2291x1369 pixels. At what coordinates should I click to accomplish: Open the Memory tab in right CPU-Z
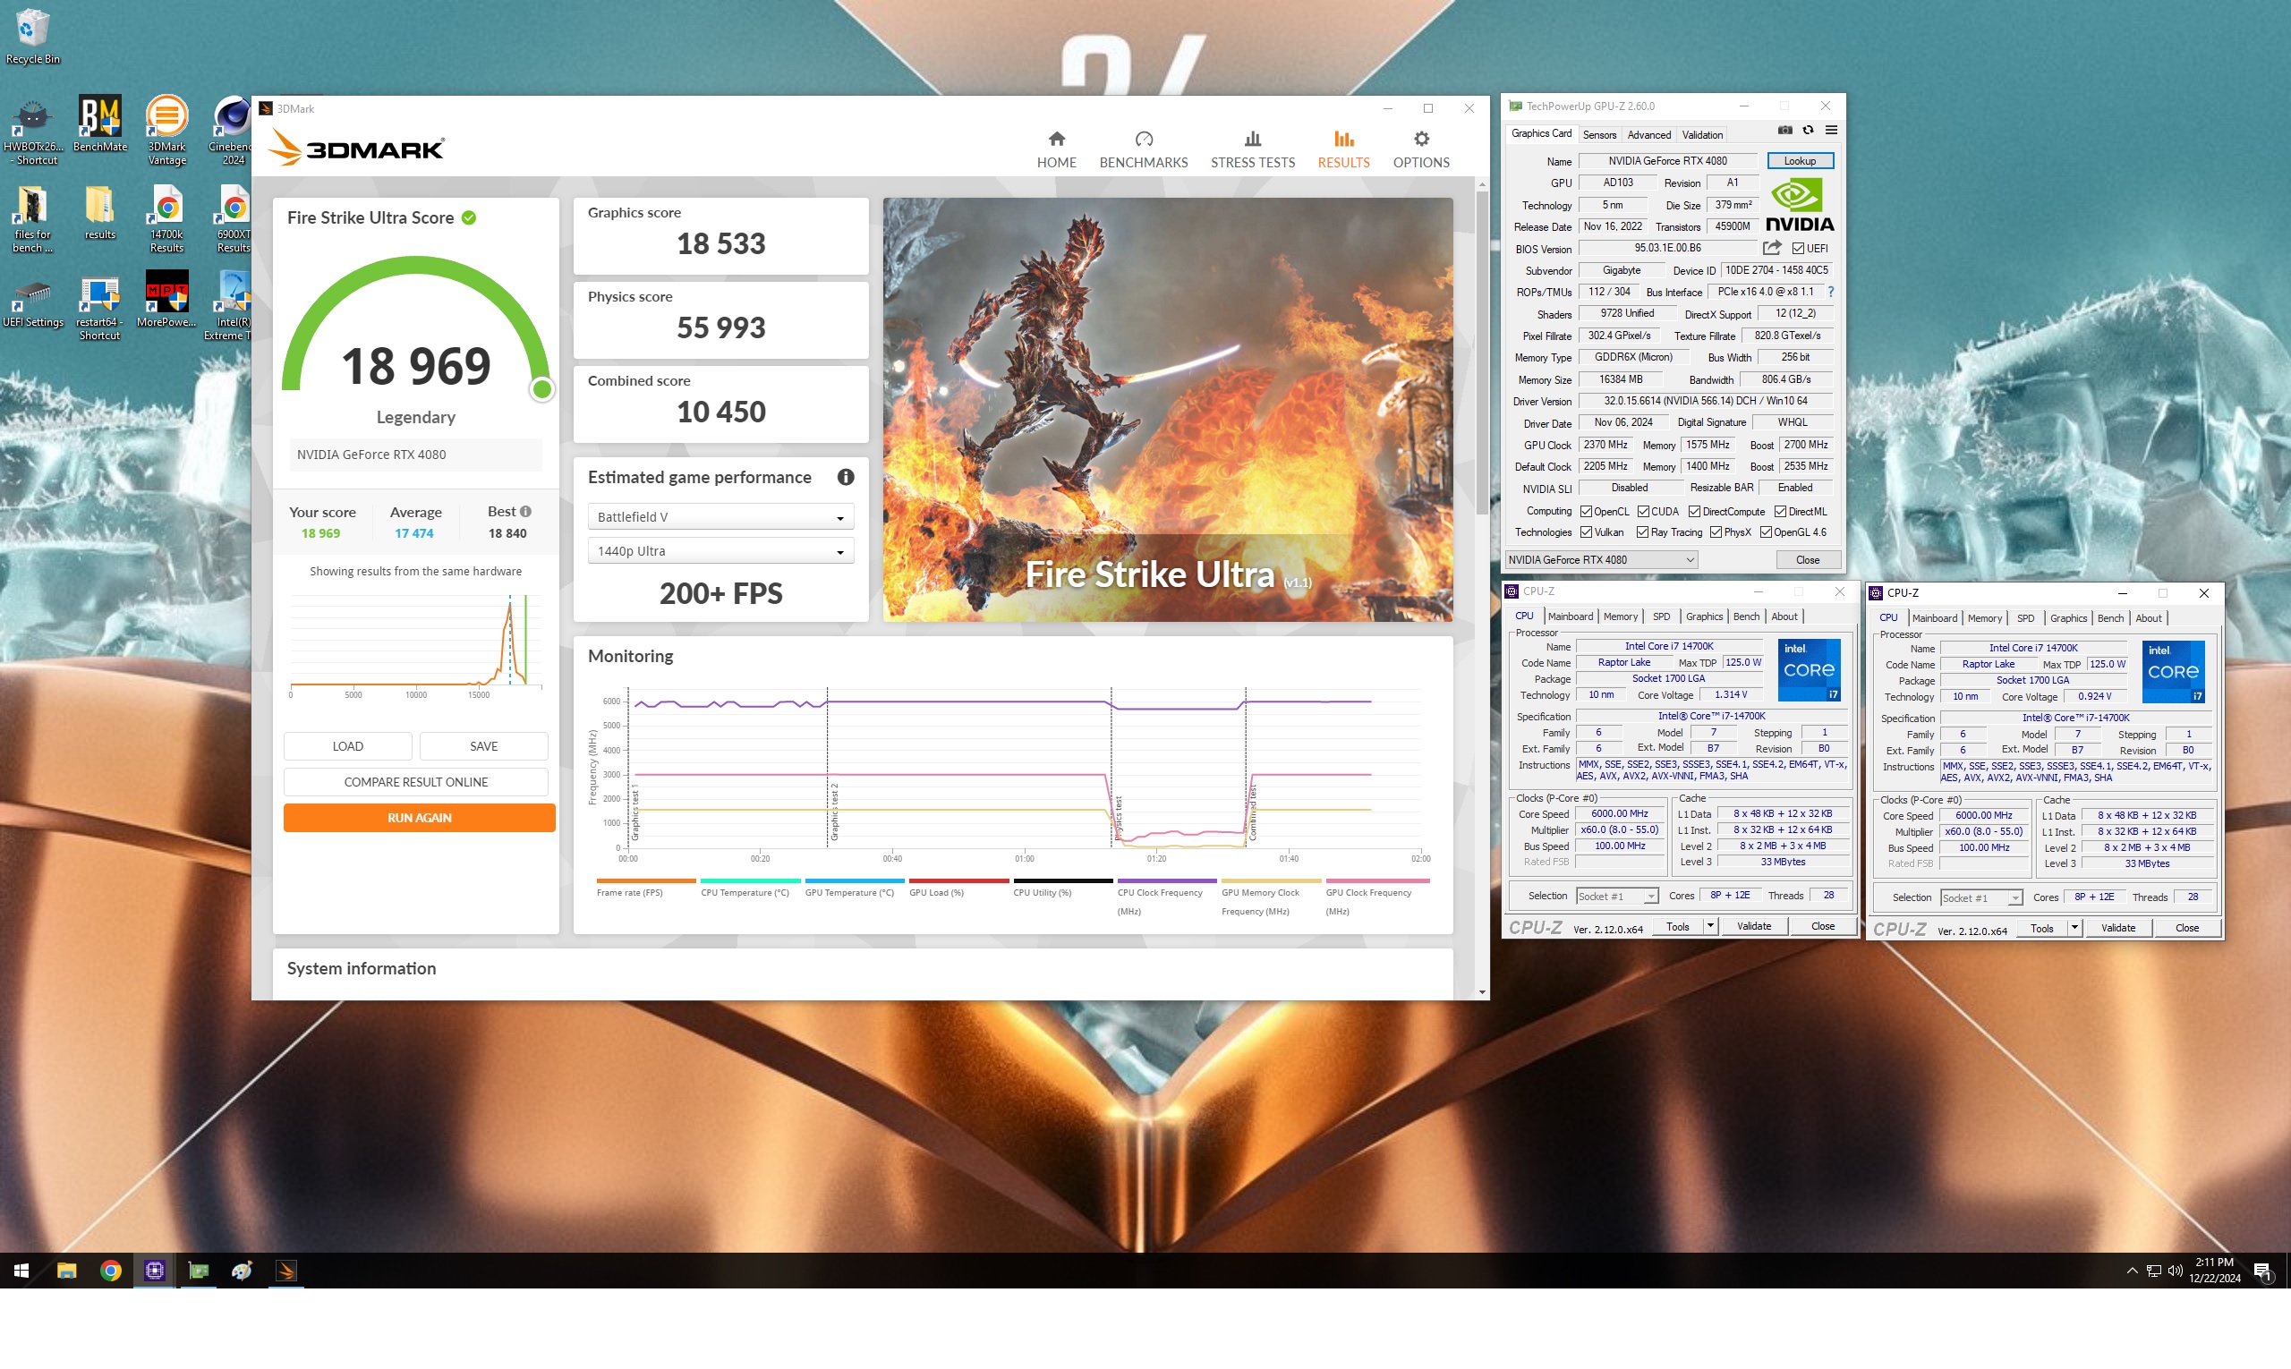[x=1984, y=618]
